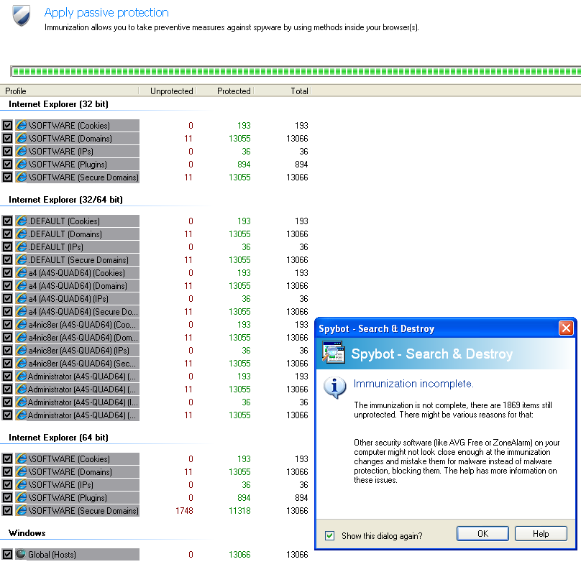Click the Internet Explorer (64 bit) group header
Image resolution: width=581 pixels, height=572 pixels.
(x=58, y=438)
